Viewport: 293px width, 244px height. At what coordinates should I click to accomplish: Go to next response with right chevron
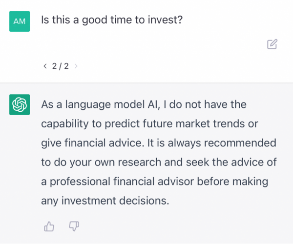click(76, 66)
